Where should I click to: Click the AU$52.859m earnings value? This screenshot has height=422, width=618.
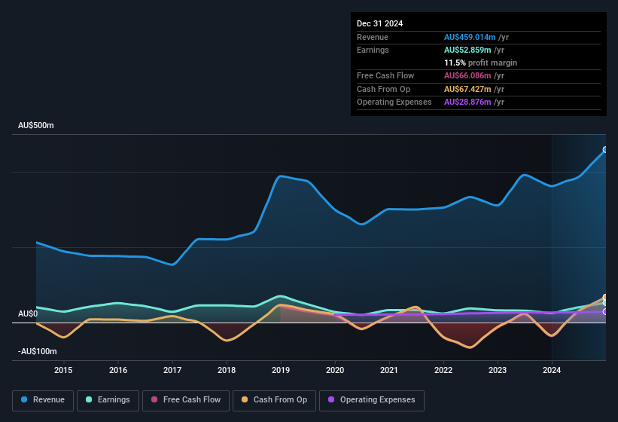click(467, 50)
